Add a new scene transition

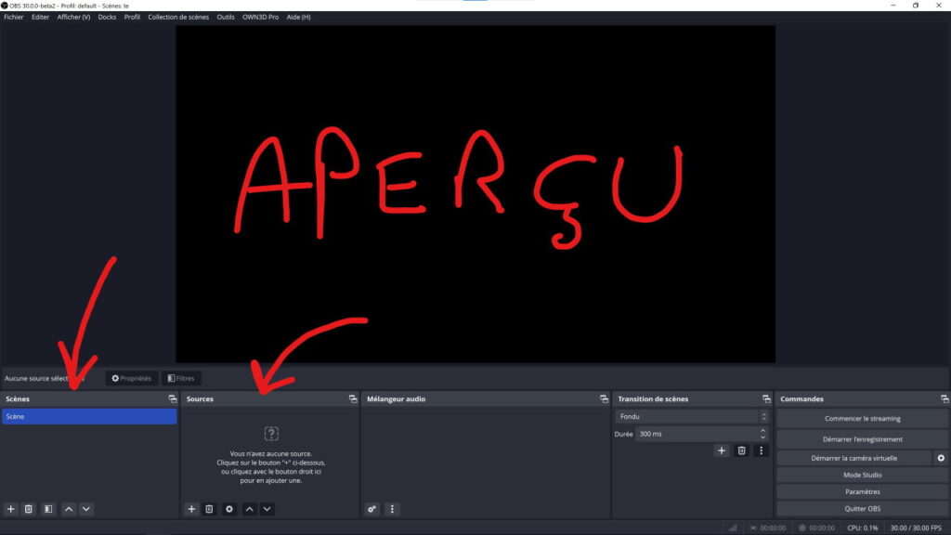(722, 450)
